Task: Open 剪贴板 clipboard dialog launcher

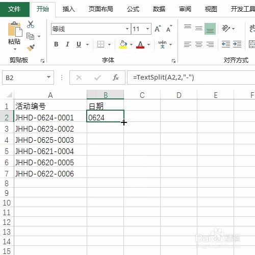Action: pos(42,61)
